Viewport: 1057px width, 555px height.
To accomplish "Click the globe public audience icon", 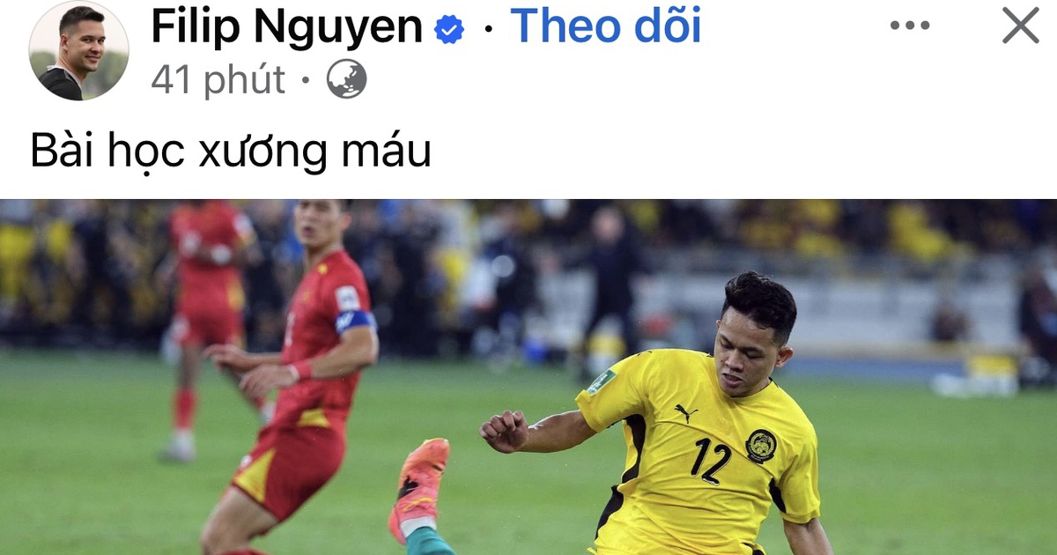I will 346,80.
